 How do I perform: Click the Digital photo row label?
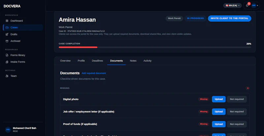coord(71,99)
